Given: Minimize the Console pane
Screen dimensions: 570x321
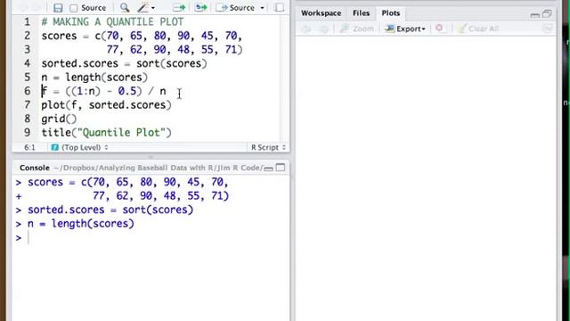Looking at the screenshot, I should (x=268, y=169).
